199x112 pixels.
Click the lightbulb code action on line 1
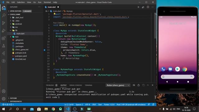tap(54, 14)
